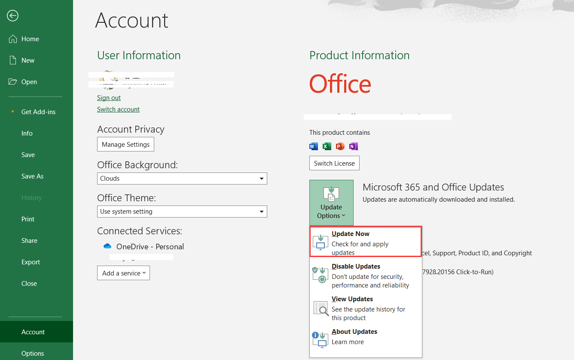Click the Sign out link
This screenshot has height=360, width=574.
click(109, 98)
